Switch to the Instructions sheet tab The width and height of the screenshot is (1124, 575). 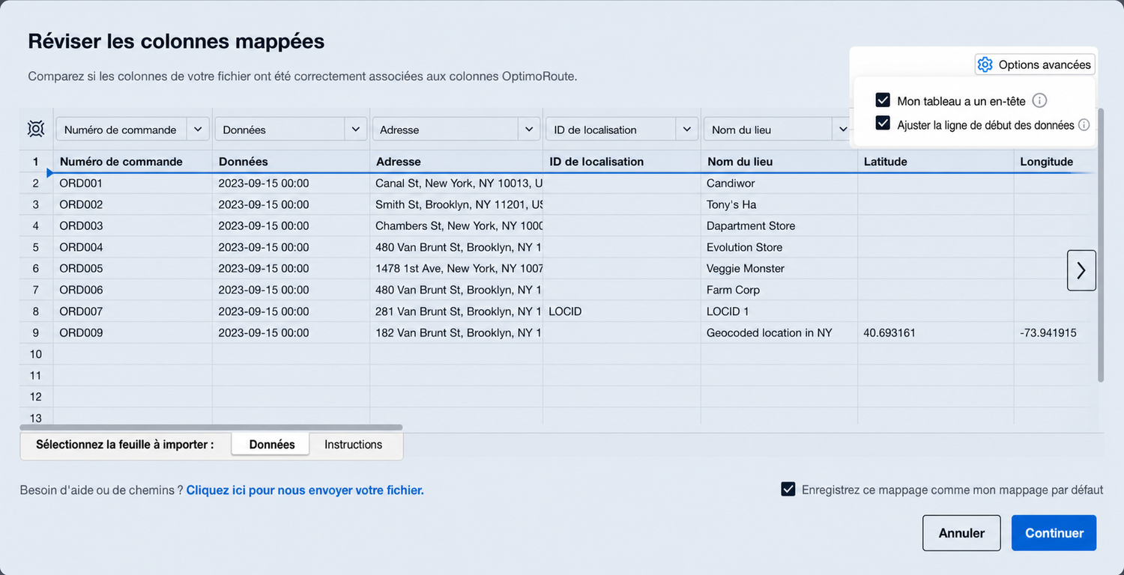tap(353, 445)
